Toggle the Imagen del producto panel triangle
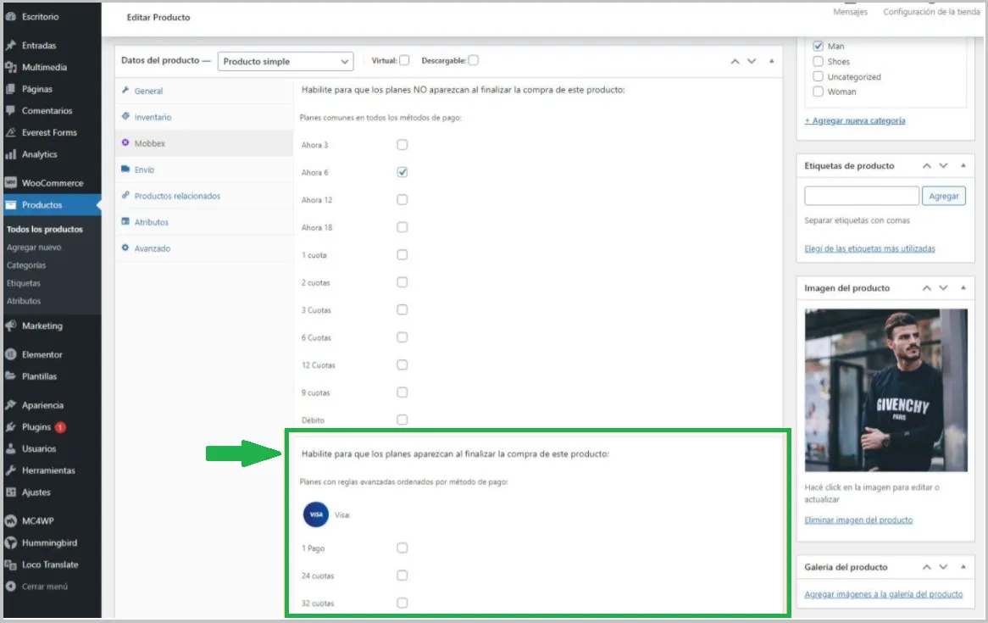Screen dimensions: 988x623 point(963,288)
